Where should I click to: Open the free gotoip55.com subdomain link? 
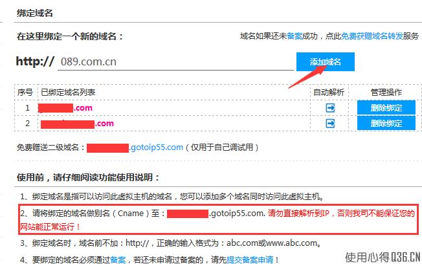point(135,148)
